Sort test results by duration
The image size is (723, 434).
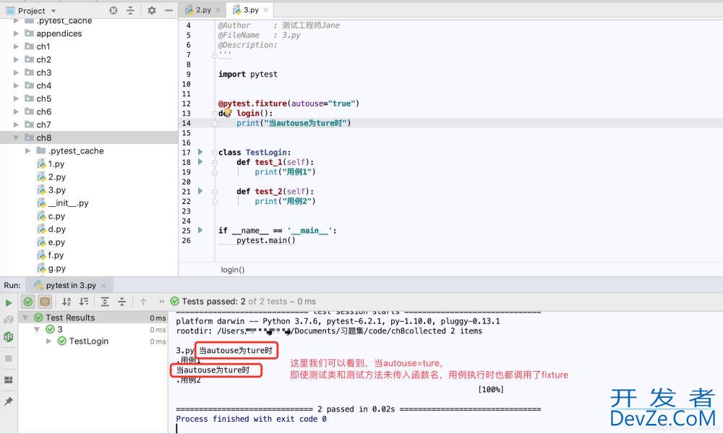click(84, 302)
